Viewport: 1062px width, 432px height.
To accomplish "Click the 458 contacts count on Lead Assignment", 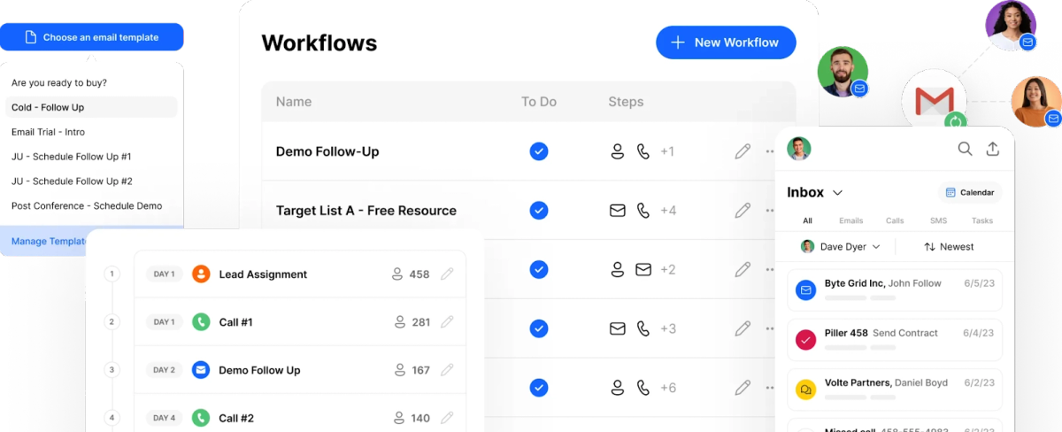I will (x=411, y=274).
